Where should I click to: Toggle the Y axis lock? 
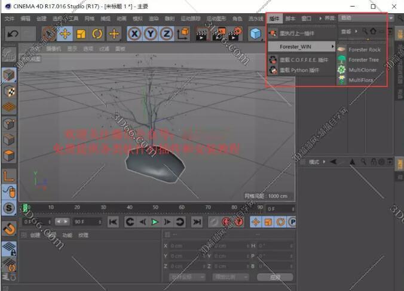pos(151,33)
